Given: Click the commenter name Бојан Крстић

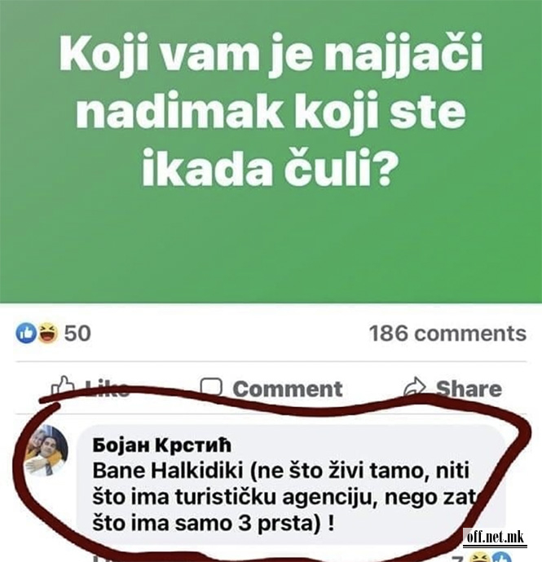Looking at the screenshot, I should pos(163,446).
